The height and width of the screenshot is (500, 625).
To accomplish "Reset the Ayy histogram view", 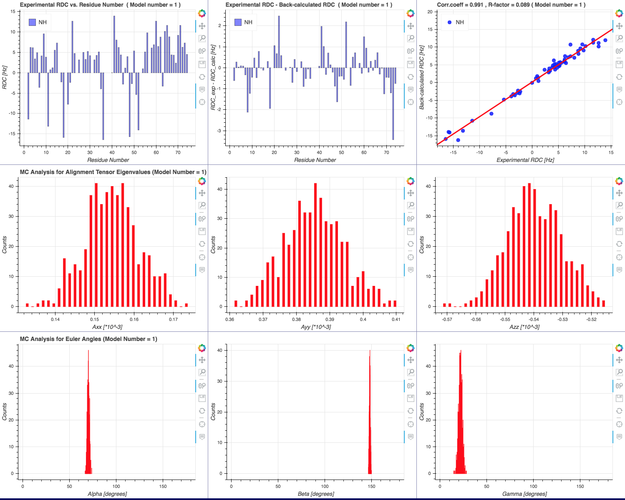I will 411,244.
